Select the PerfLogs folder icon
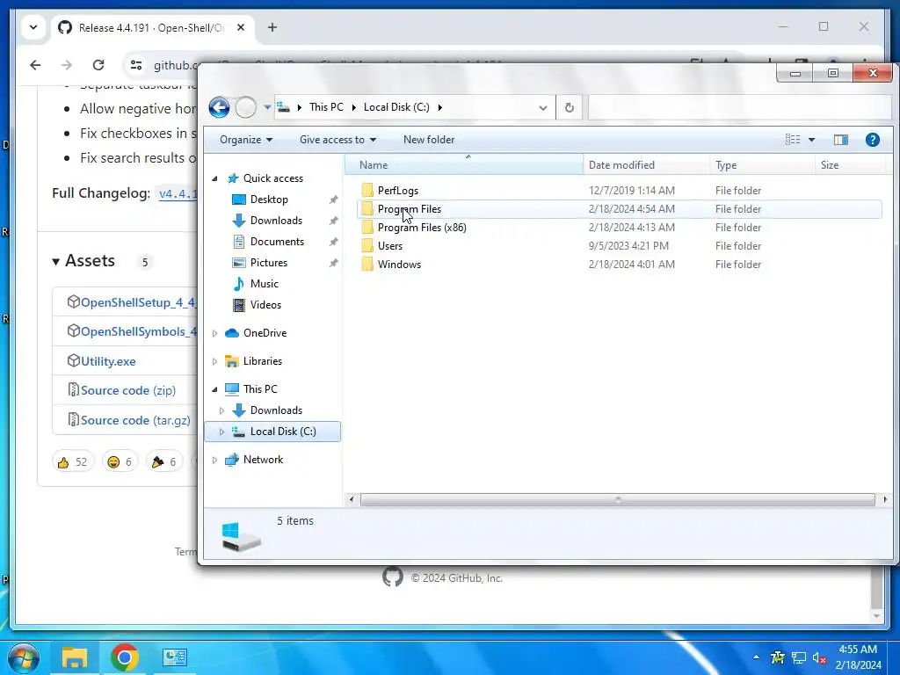The width and height of the screenshot is (900, 675). pos(367,191)
